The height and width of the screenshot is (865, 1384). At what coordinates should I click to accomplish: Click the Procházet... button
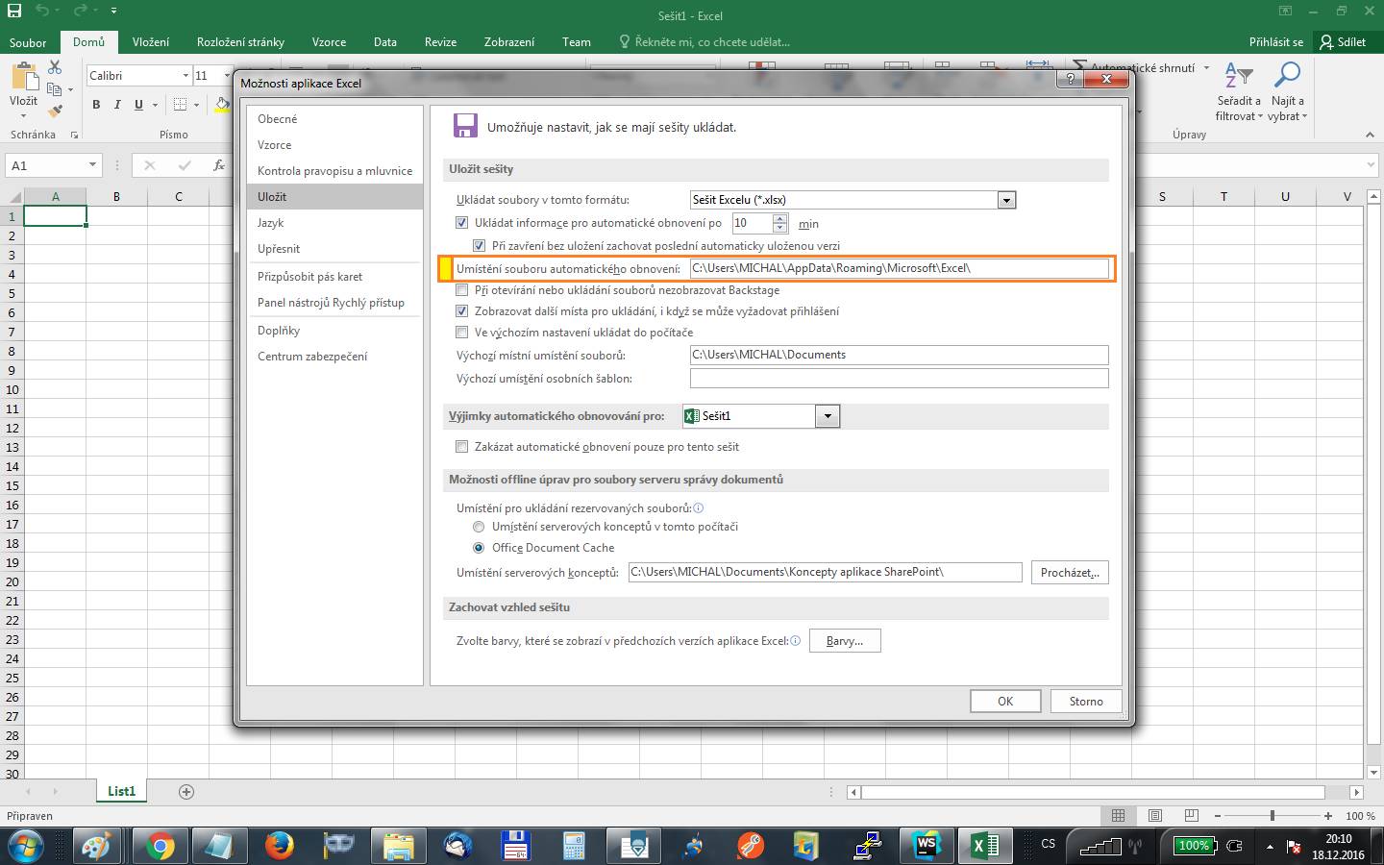pyautogui.click(x=1070, y=573)
